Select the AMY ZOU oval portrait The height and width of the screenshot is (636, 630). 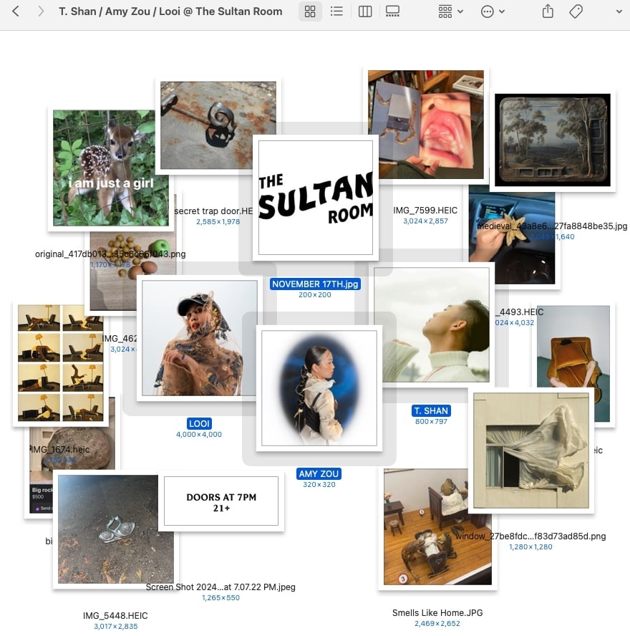click(x=319, y=387)
